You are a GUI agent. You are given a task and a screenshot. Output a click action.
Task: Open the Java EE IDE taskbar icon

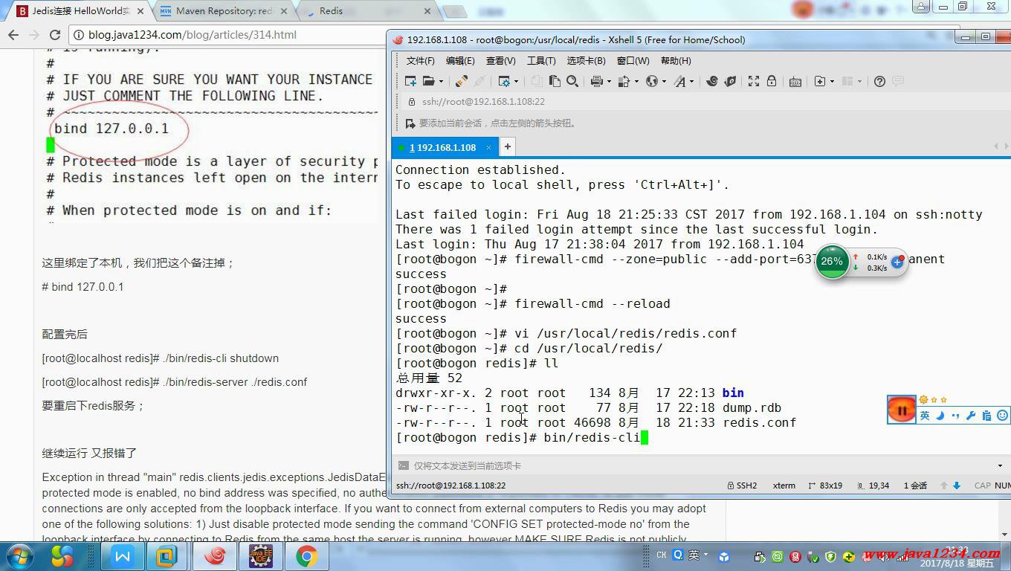point(260,556)
